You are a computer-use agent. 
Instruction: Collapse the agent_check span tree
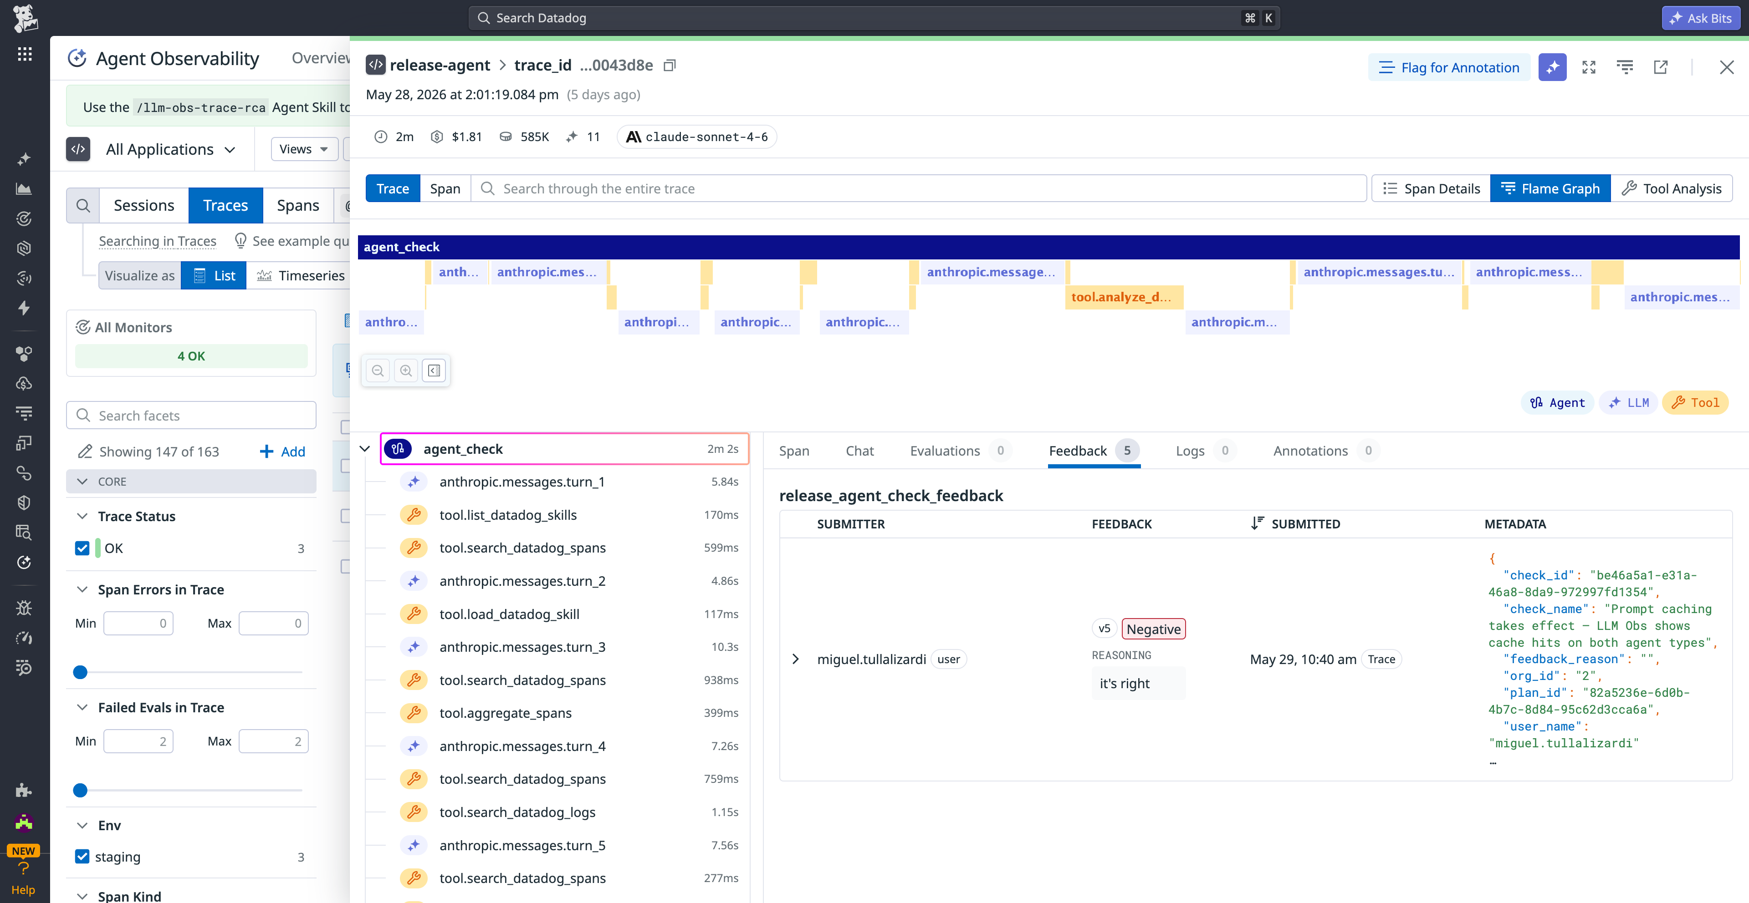coord(364,449)
